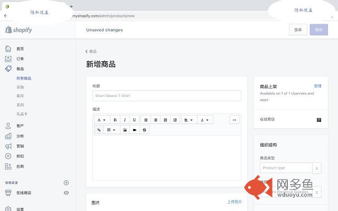Click the browser address bar URL
The image size is (338, 211).
[104, 16]
